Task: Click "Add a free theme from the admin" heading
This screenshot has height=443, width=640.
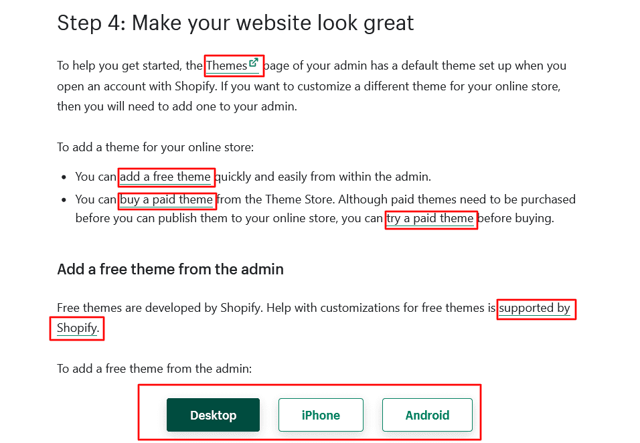Action: pyautogui.click(x=170, y=269)
